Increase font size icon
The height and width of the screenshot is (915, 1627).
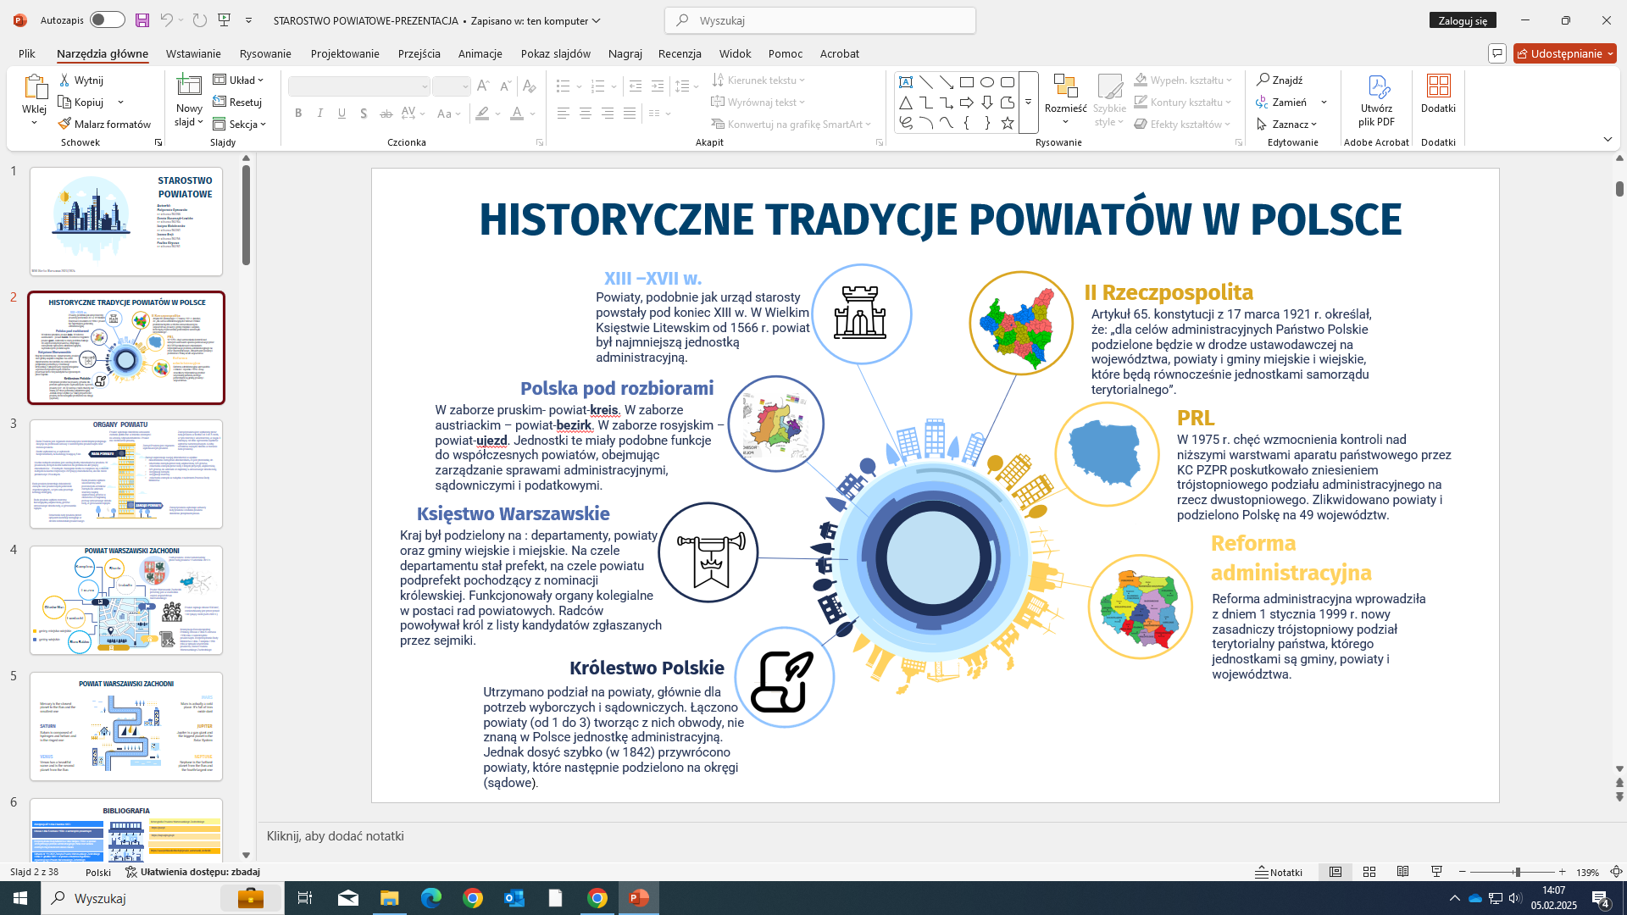[483, 86]
